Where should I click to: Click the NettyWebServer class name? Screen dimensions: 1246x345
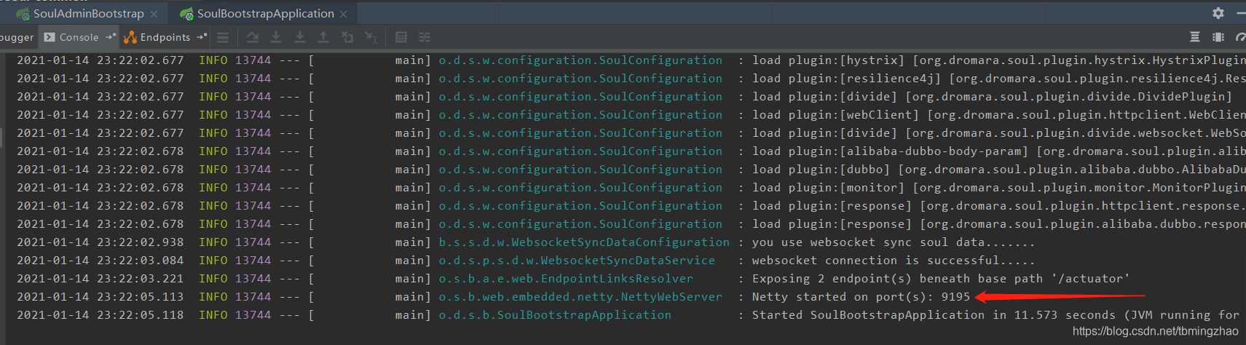click(580, 297)
